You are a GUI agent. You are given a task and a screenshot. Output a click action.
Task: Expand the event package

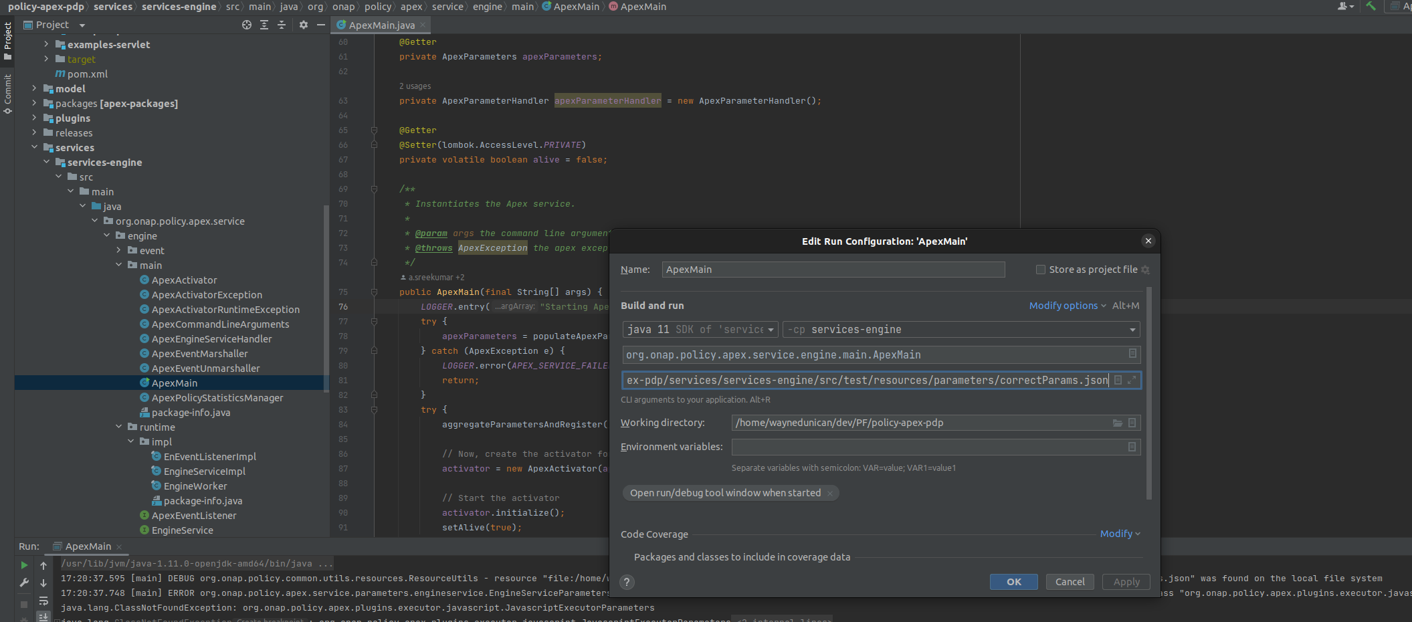118,250
